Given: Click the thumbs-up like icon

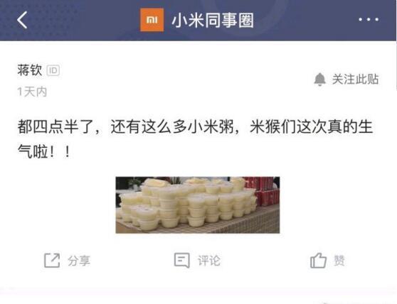Looking at the screenshot, I should [318, 260].
